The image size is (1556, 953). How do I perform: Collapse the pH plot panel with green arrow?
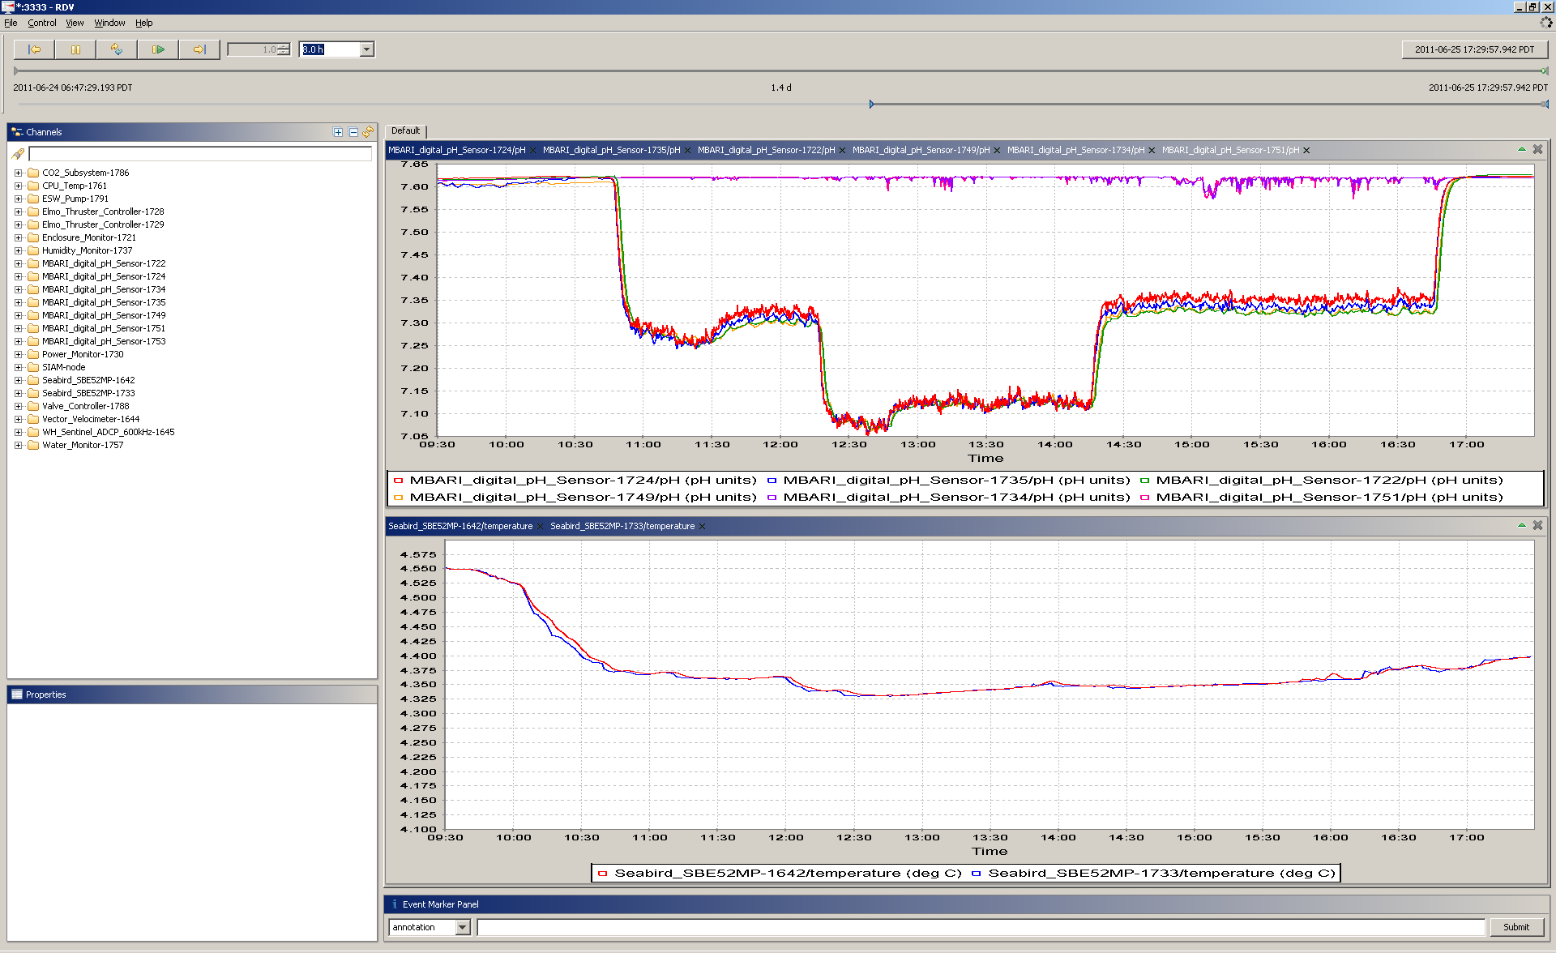[1521, 149]
